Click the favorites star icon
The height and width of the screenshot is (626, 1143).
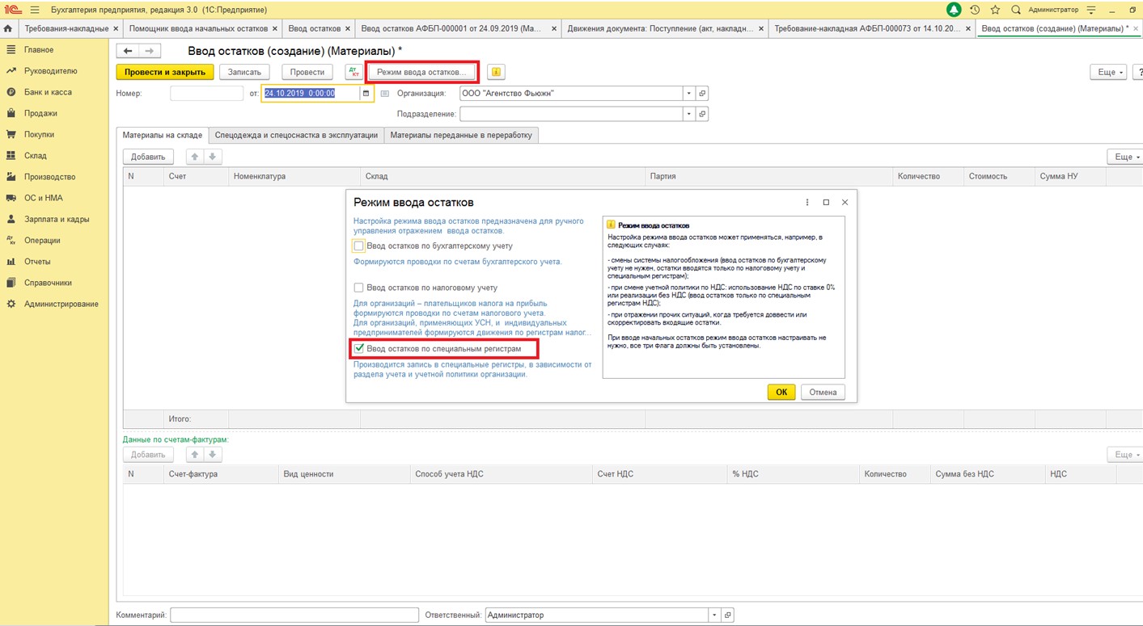pyautogui.click(x=995, y=10)
